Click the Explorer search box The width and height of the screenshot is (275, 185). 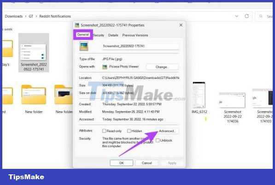pyautogui.click(x=264, y=16)
